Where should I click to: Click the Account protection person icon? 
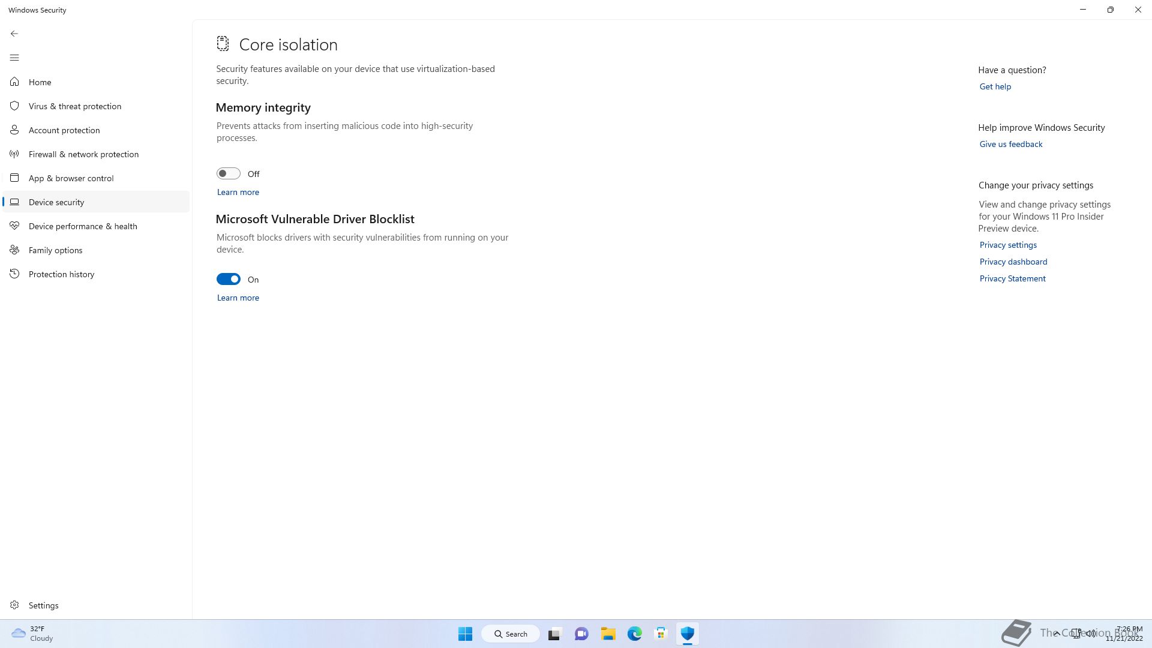14,130
